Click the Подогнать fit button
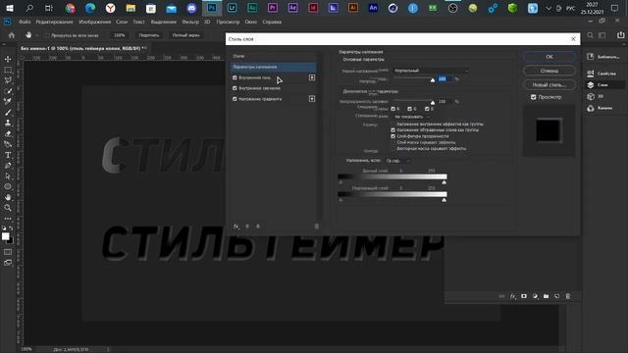The width and height of the screenshot is (628, 353). point(148,35)
